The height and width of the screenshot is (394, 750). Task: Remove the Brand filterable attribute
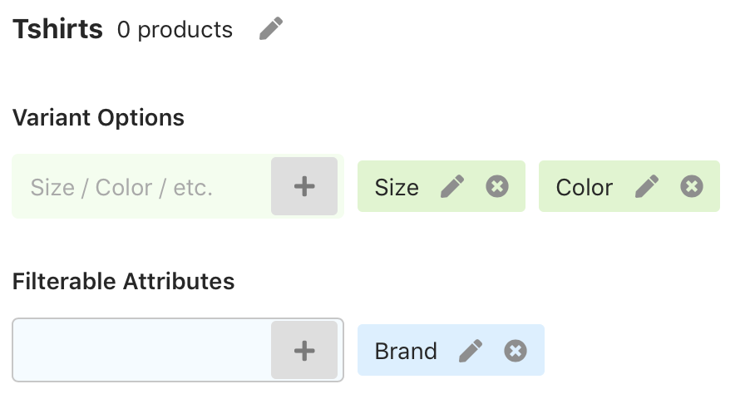516,351
